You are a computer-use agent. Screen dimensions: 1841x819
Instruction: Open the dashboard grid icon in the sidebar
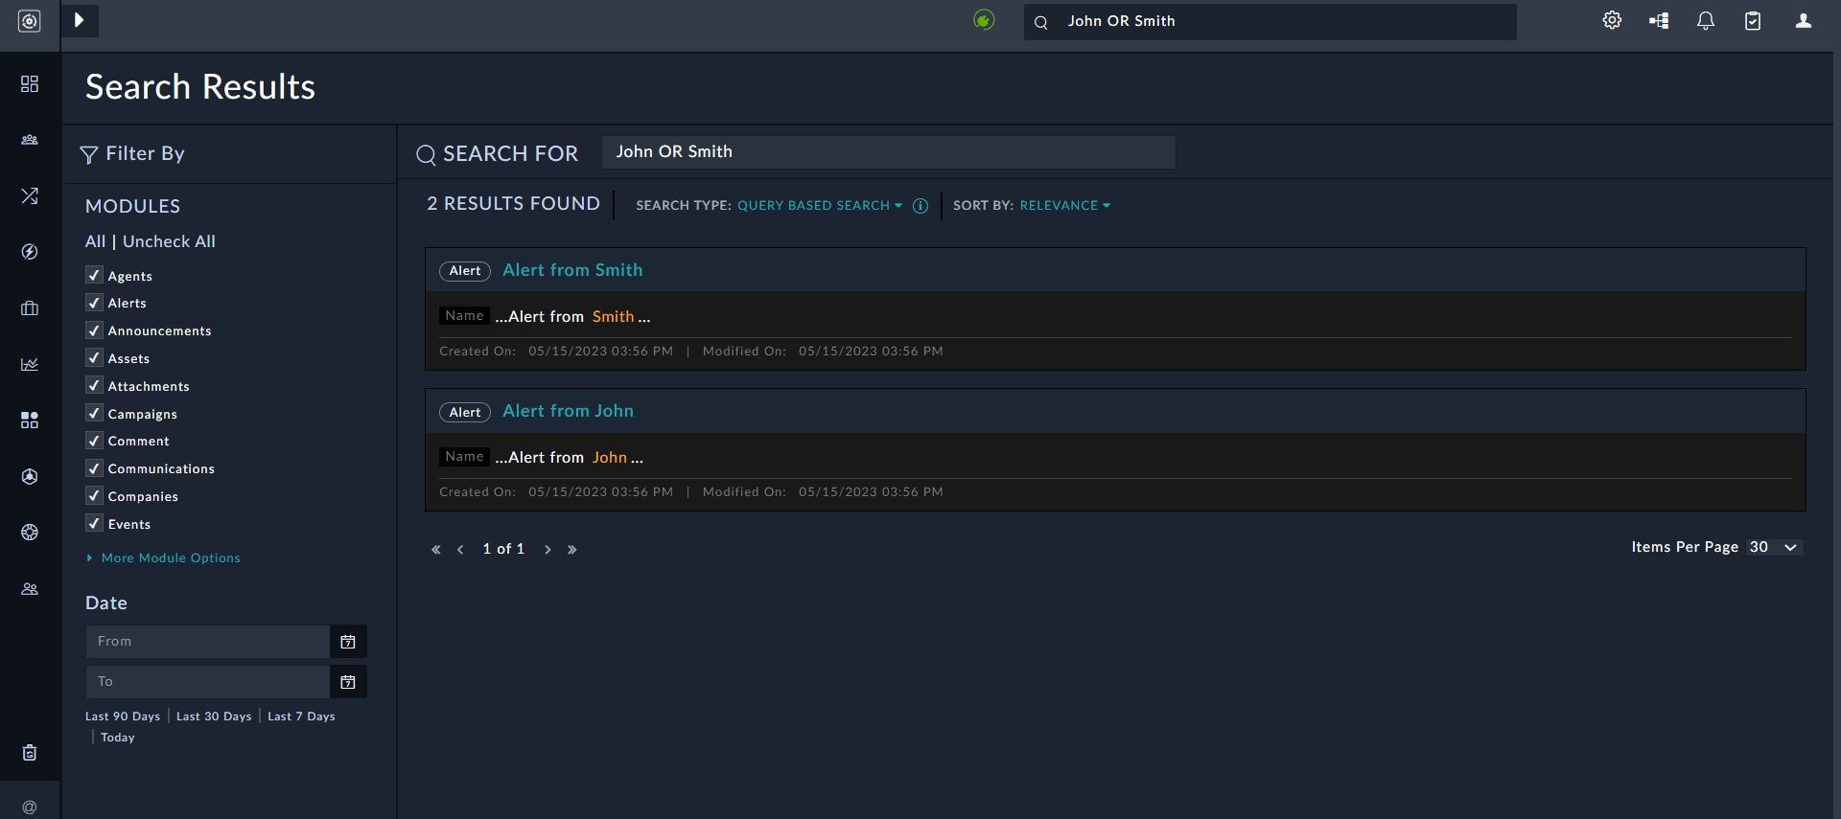tap(30, 84)
